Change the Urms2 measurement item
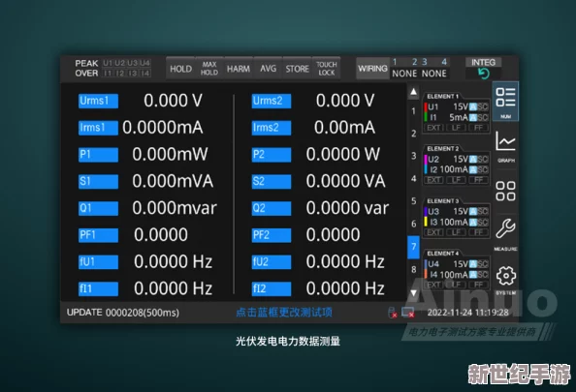Viewport: 576px width, 392px height. coord(272,101)
